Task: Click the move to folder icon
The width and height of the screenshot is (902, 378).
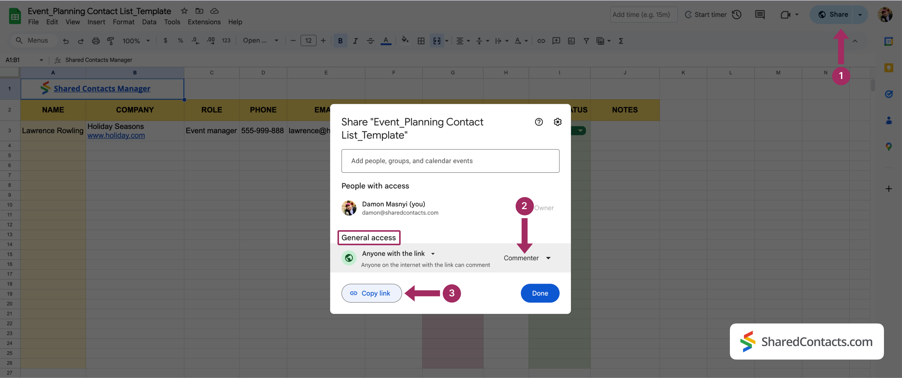Action: (199, 11)
